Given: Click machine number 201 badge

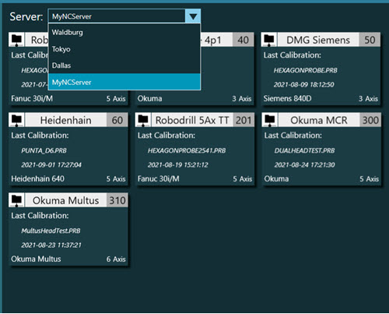Looking at the screenshot, I should tap(244, 120).
